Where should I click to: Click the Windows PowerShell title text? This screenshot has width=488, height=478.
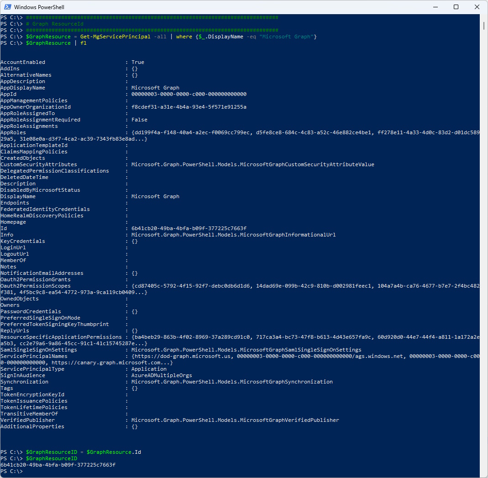[x=39, y=7]
